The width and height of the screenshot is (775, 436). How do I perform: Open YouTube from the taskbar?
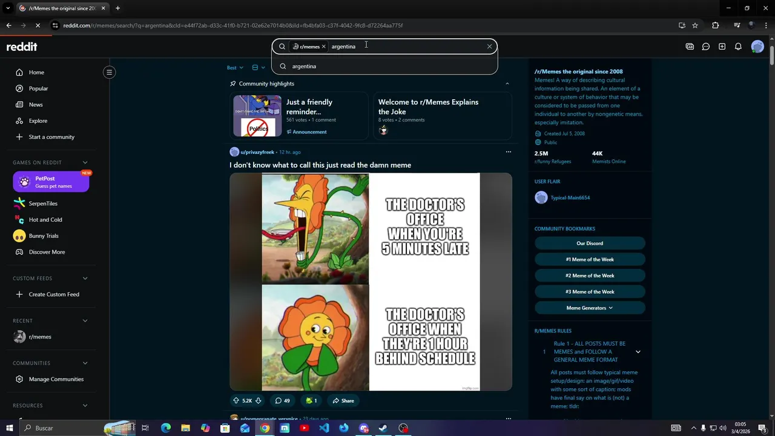click(304, 428)
